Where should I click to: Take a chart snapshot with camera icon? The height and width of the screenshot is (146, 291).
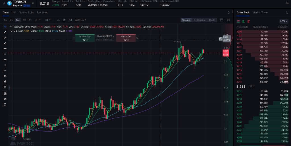point(70,20)
